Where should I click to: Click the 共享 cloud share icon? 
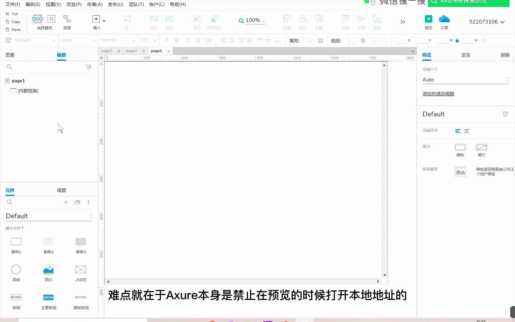(x=444, y=19)
